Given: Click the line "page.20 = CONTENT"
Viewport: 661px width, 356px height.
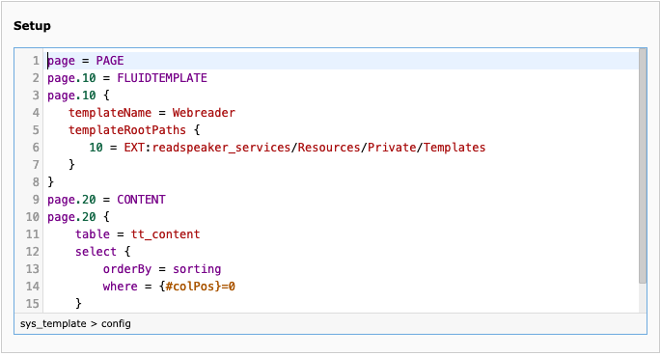Looking at the screenshot, I should click(x=106, y=200).
